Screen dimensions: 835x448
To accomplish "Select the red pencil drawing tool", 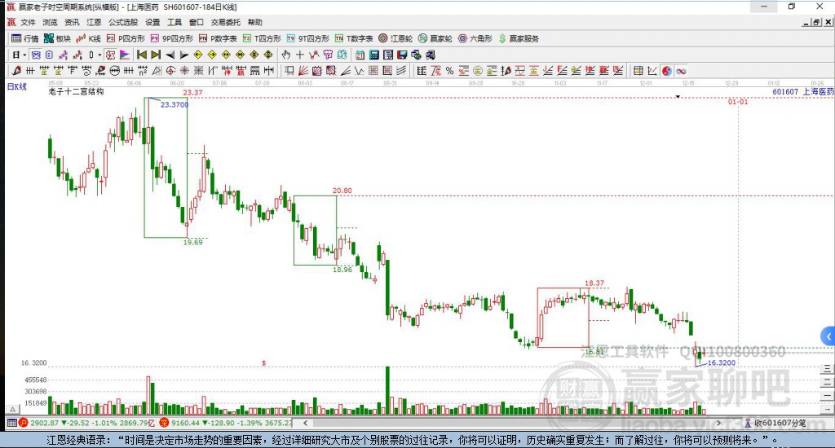I will pos(16,71).
